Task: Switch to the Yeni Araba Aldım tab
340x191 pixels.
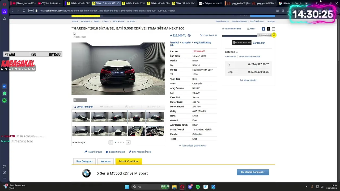Action: (50, 3)
